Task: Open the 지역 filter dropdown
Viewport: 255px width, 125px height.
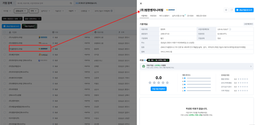Action: [x=34, y=11]
